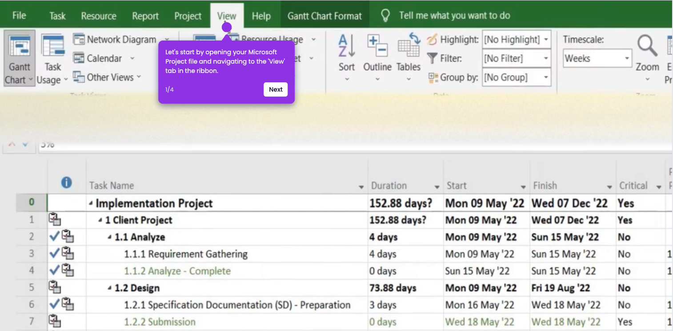673x331 pixels.
Task: Click the note icon on Client Project row
Action: (x=54, y=219)
